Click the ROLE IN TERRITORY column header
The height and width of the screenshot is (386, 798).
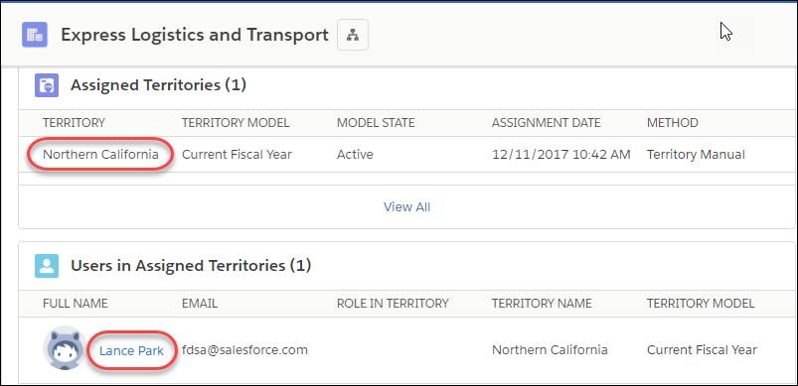tap(393, 304)
